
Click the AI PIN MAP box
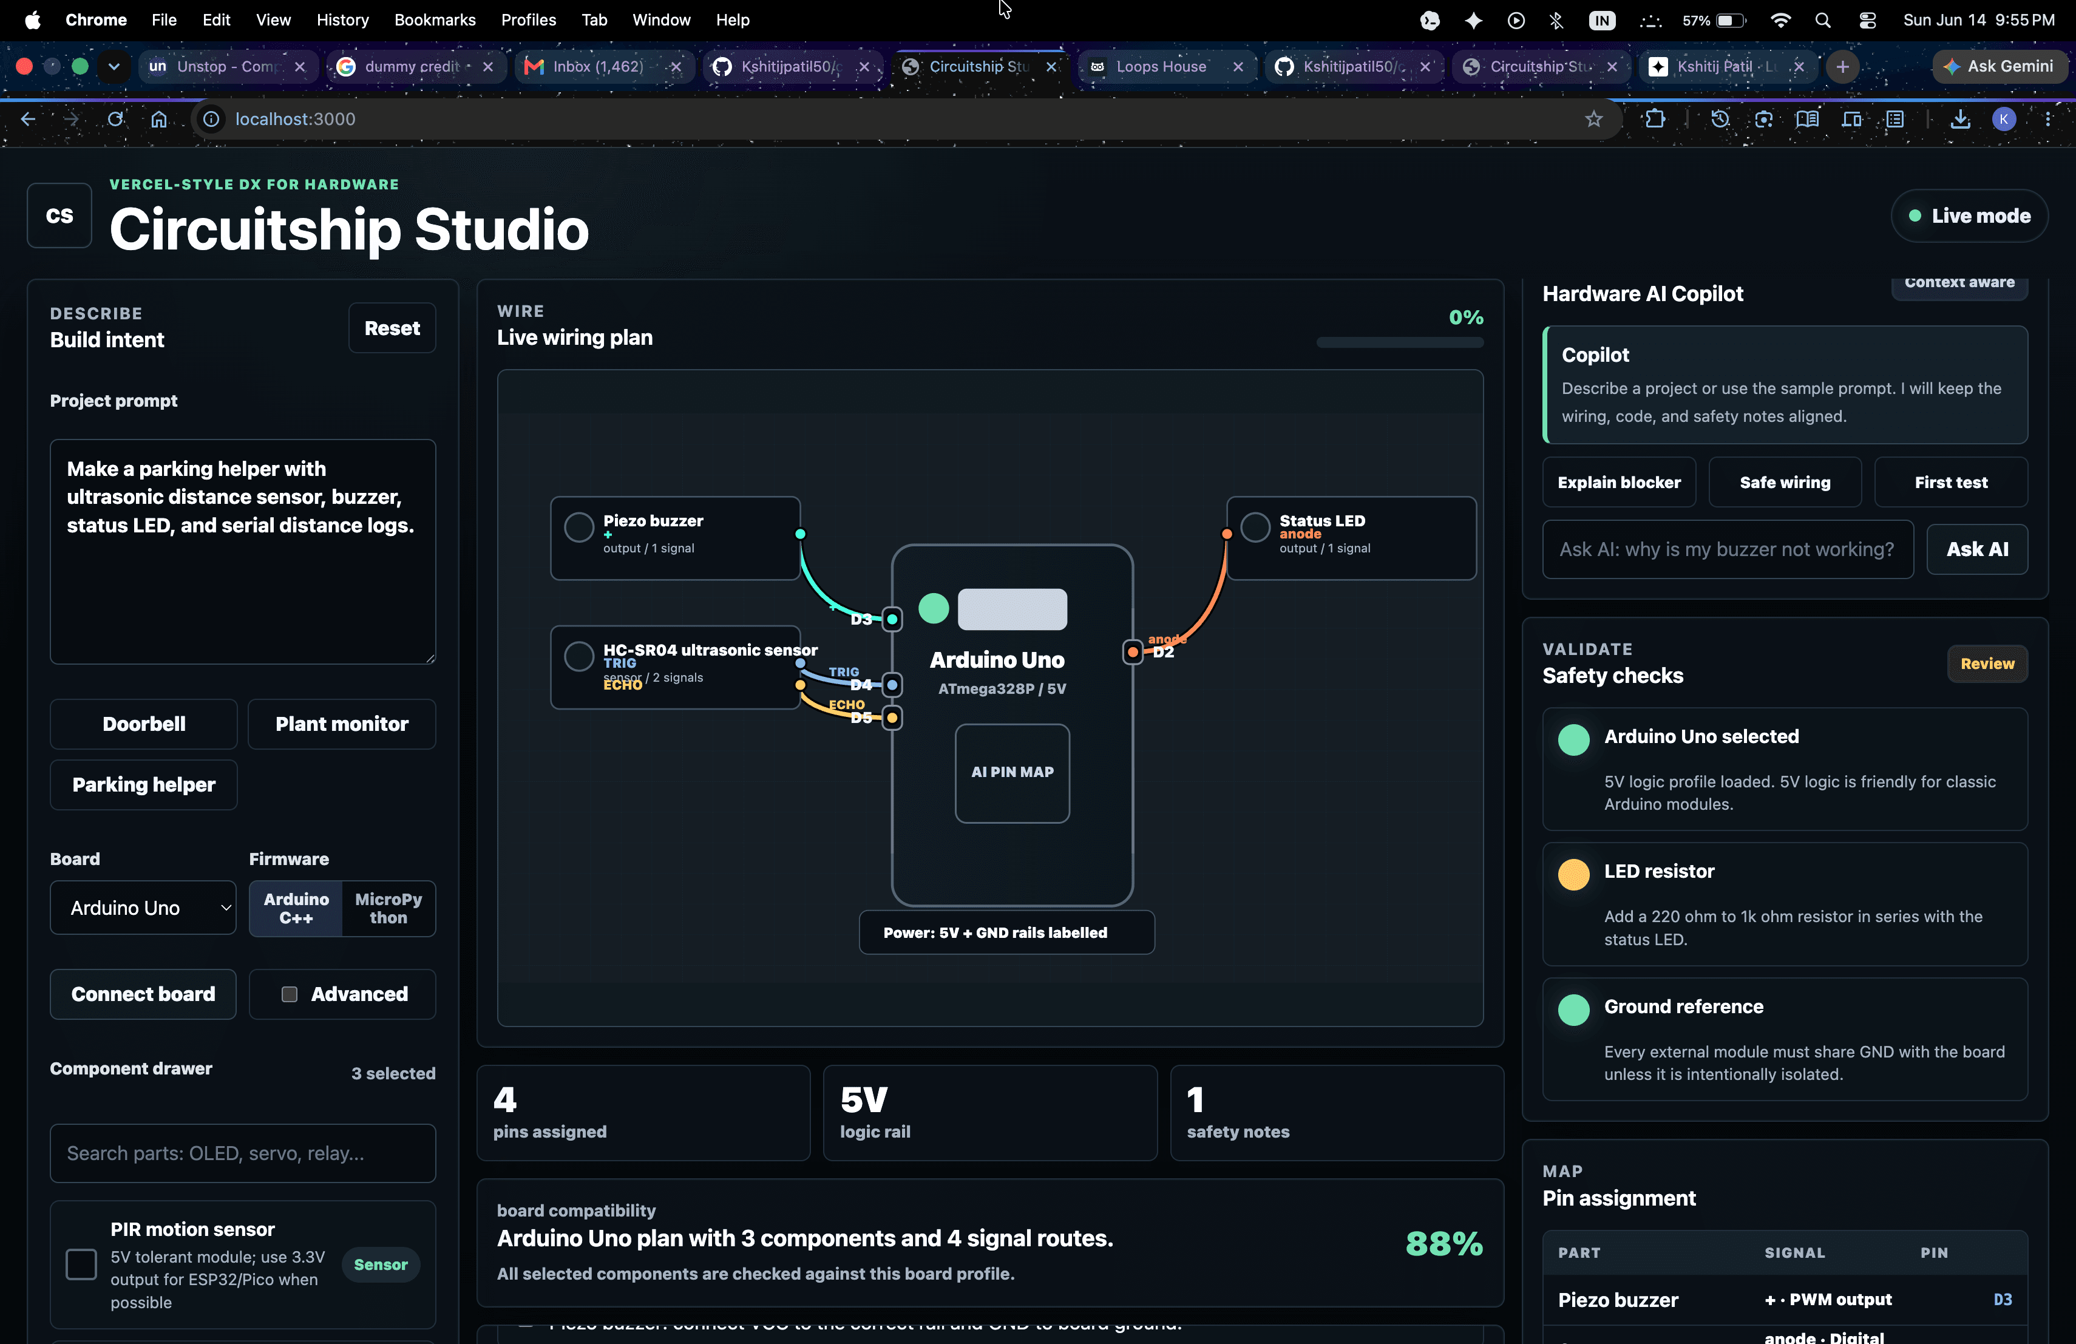pyautogui.click(x=1012, y=773)
